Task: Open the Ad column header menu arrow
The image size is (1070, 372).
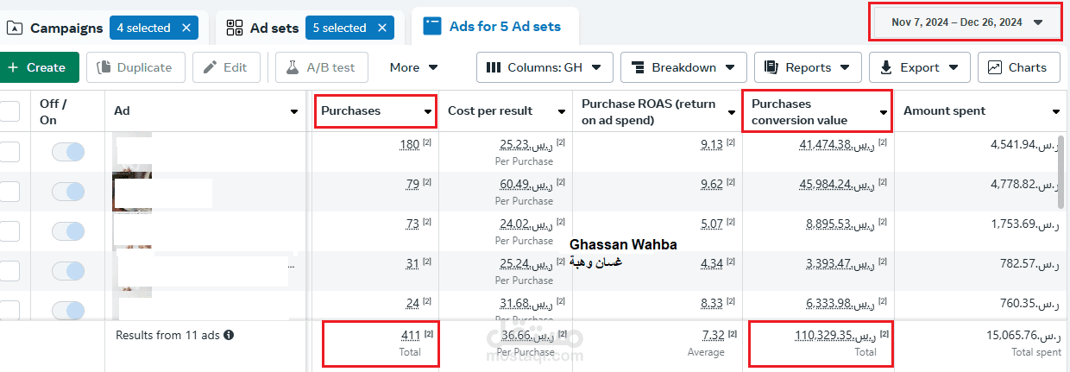Action: pos(294,112)
